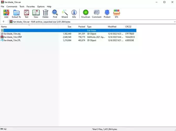
Task: Open the File menu
Action: [x=2, y=7]
